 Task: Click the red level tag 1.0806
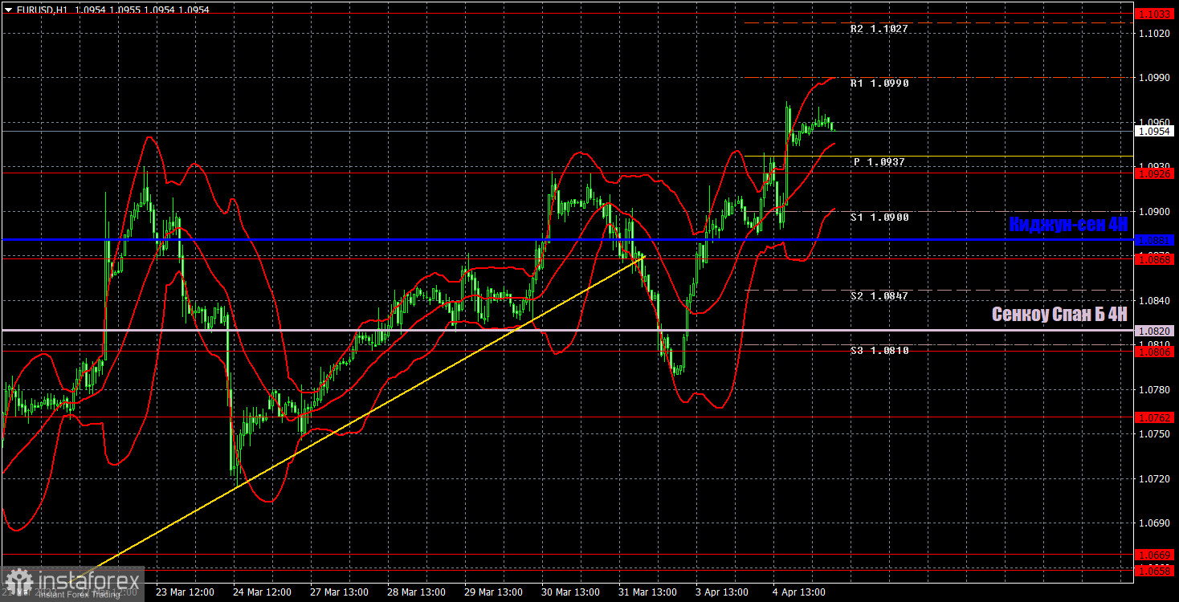click(x=1156, y=351)
